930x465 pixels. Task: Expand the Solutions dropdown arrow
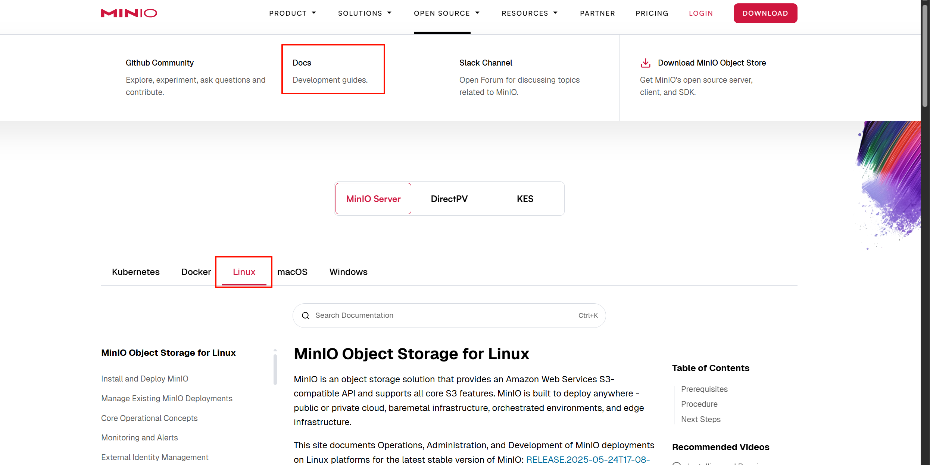tap(389, 13)
